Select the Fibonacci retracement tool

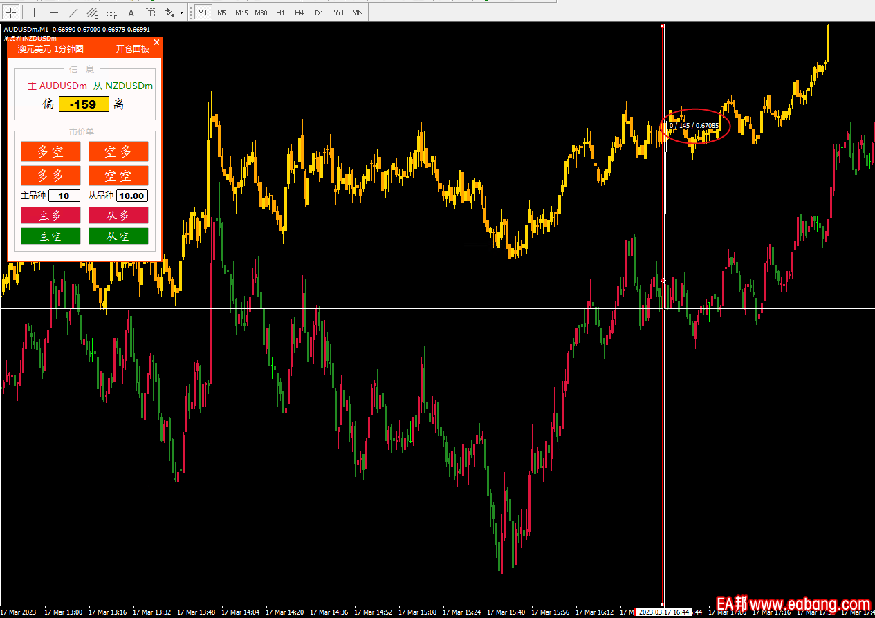pos(112,12)
